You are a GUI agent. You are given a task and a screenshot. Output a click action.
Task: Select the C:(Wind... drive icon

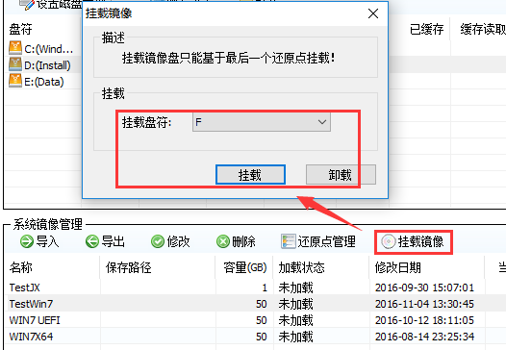coord(15,48)
